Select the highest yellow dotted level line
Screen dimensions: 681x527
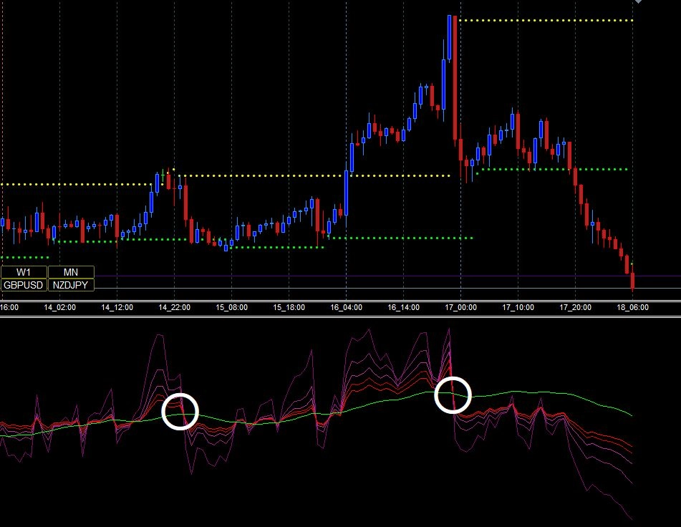546,21
